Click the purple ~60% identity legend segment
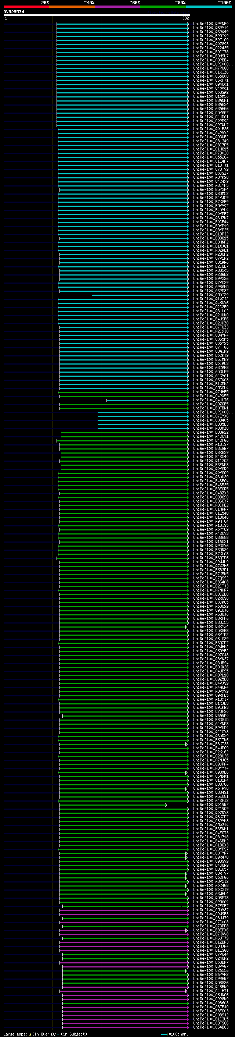Image resolution: width=235 pixels, height=1037 pixels. [118, 7]
